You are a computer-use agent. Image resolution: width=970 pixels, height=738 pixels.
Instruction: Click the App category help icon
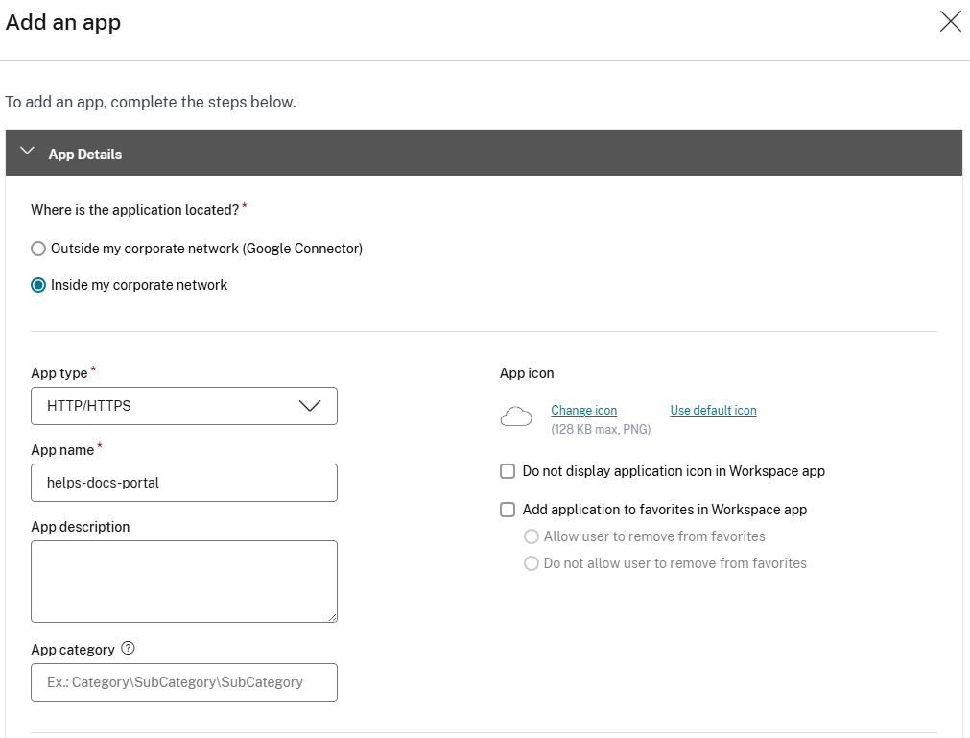(x=129, y=649)
